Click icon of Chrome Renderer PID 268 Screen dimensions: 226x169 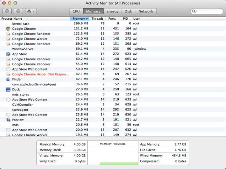(8, 44)
